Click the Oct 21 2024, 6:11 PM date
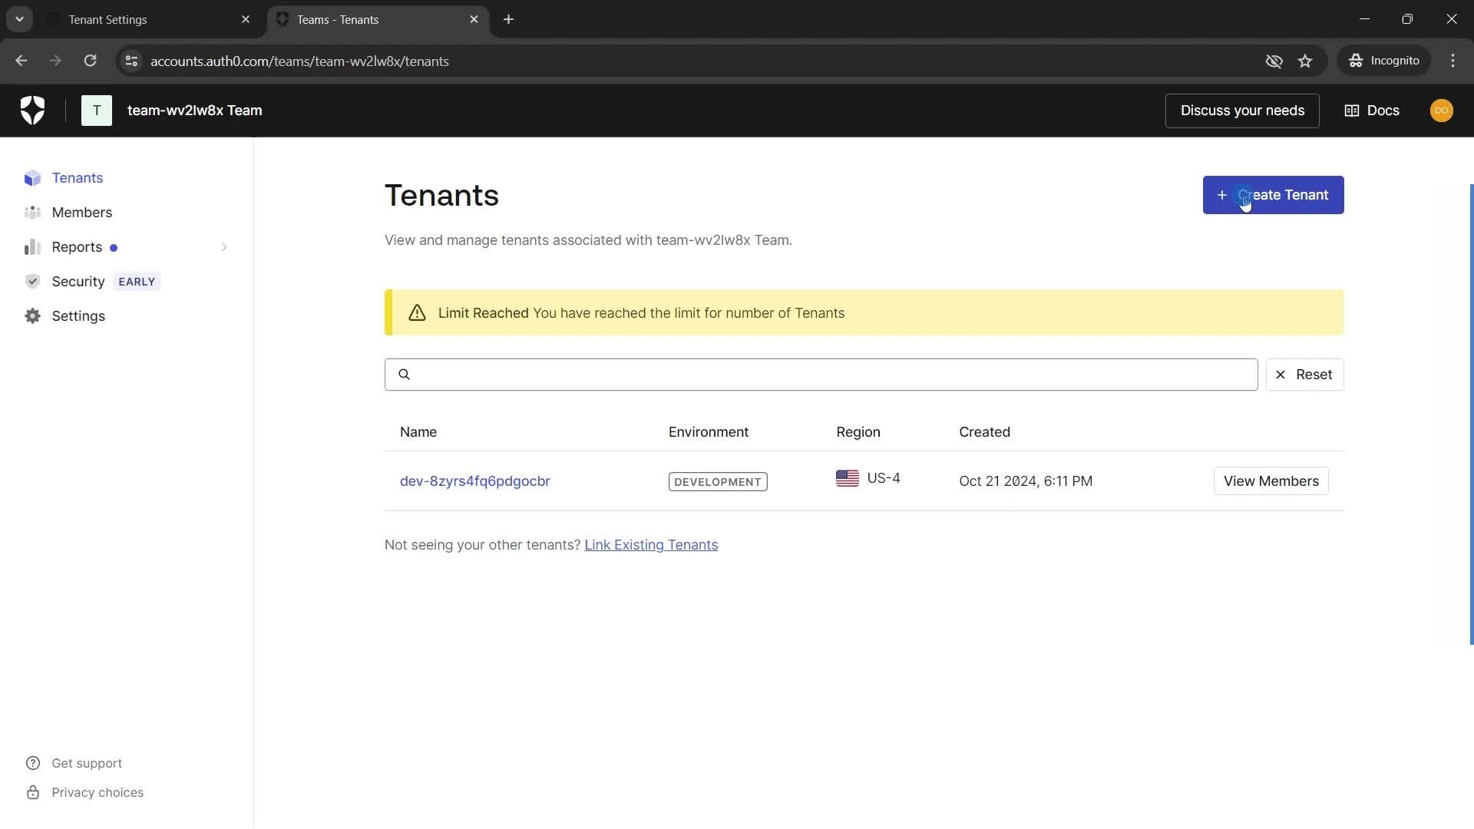Screen dimensions: 1474x829 click(x=1026, y=481)
